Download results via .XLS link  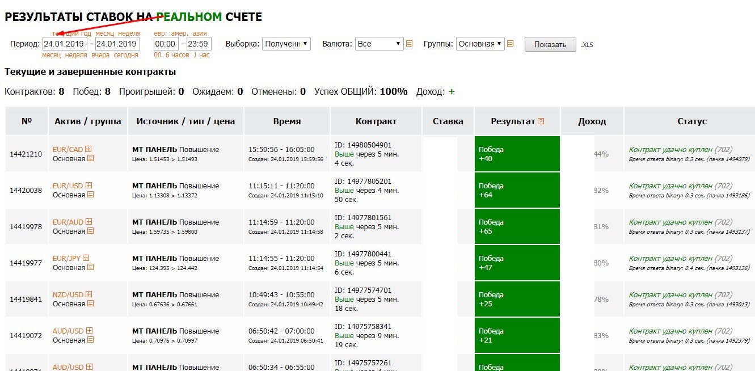click(x=587, y=45)
